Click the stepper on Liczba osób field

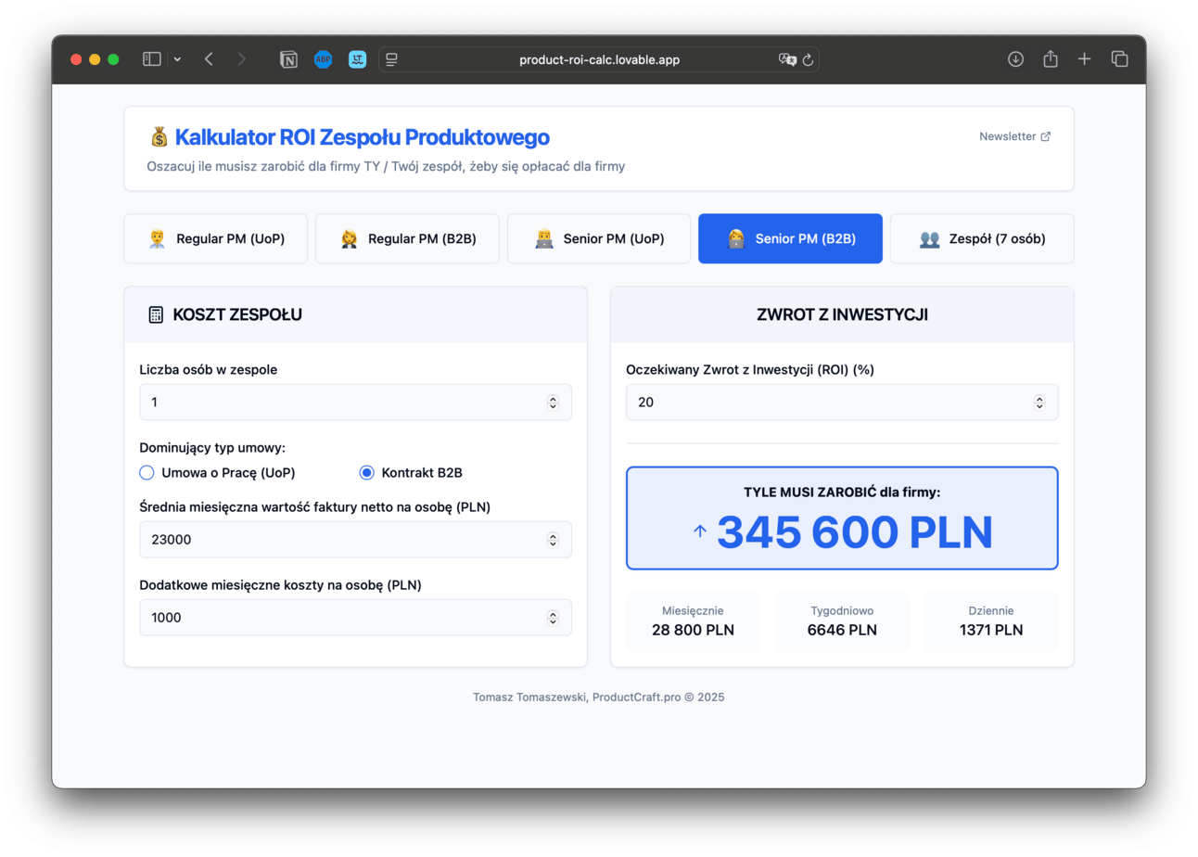pos(553,403)
